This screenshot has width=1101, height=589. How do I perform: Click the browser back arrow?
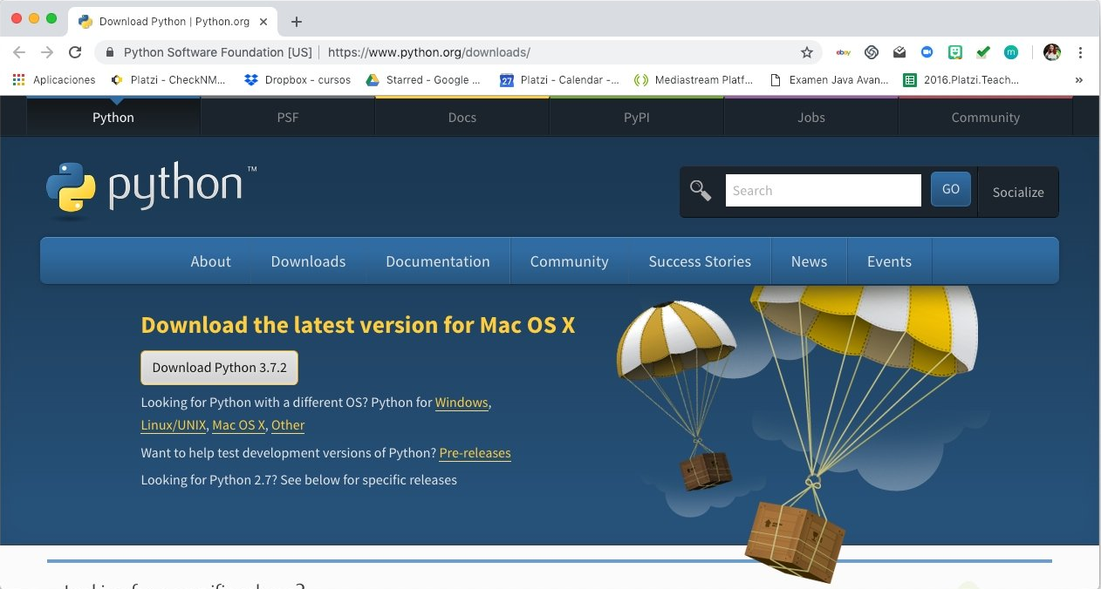[x=19, y=52]
